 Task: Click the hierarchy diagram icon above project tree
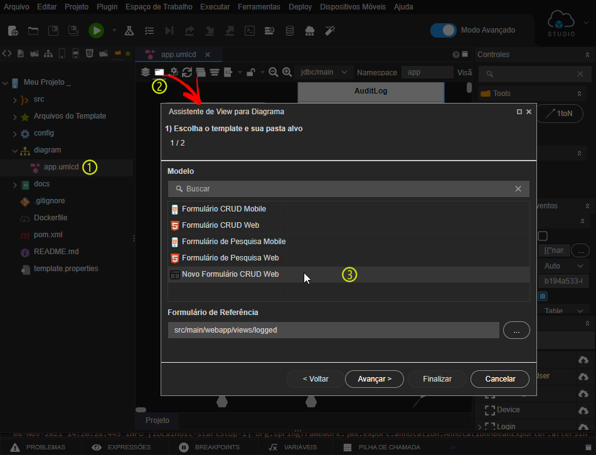pyautogui.click(x=48, y=53)
